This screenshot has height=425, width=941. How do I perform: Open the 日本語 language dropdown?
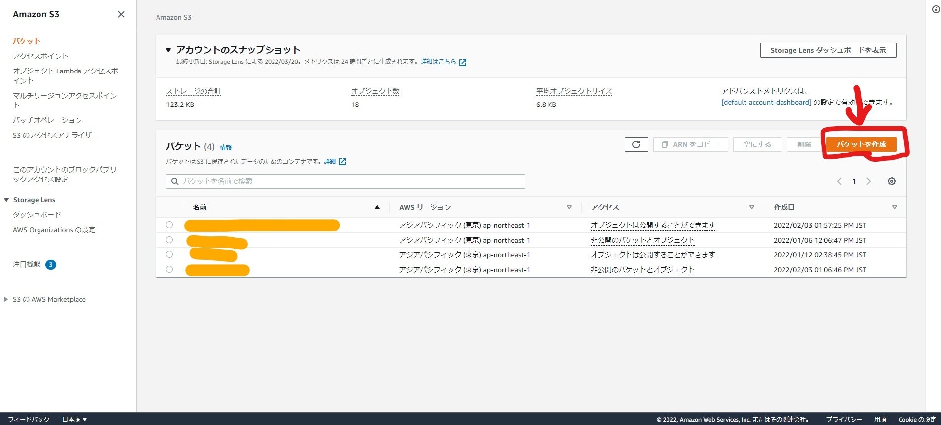click(75, 419)
